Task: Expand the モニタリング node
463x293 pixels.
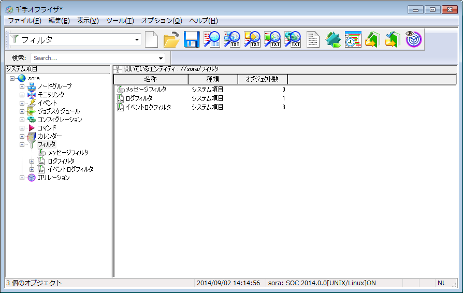Action: point(22,95)
